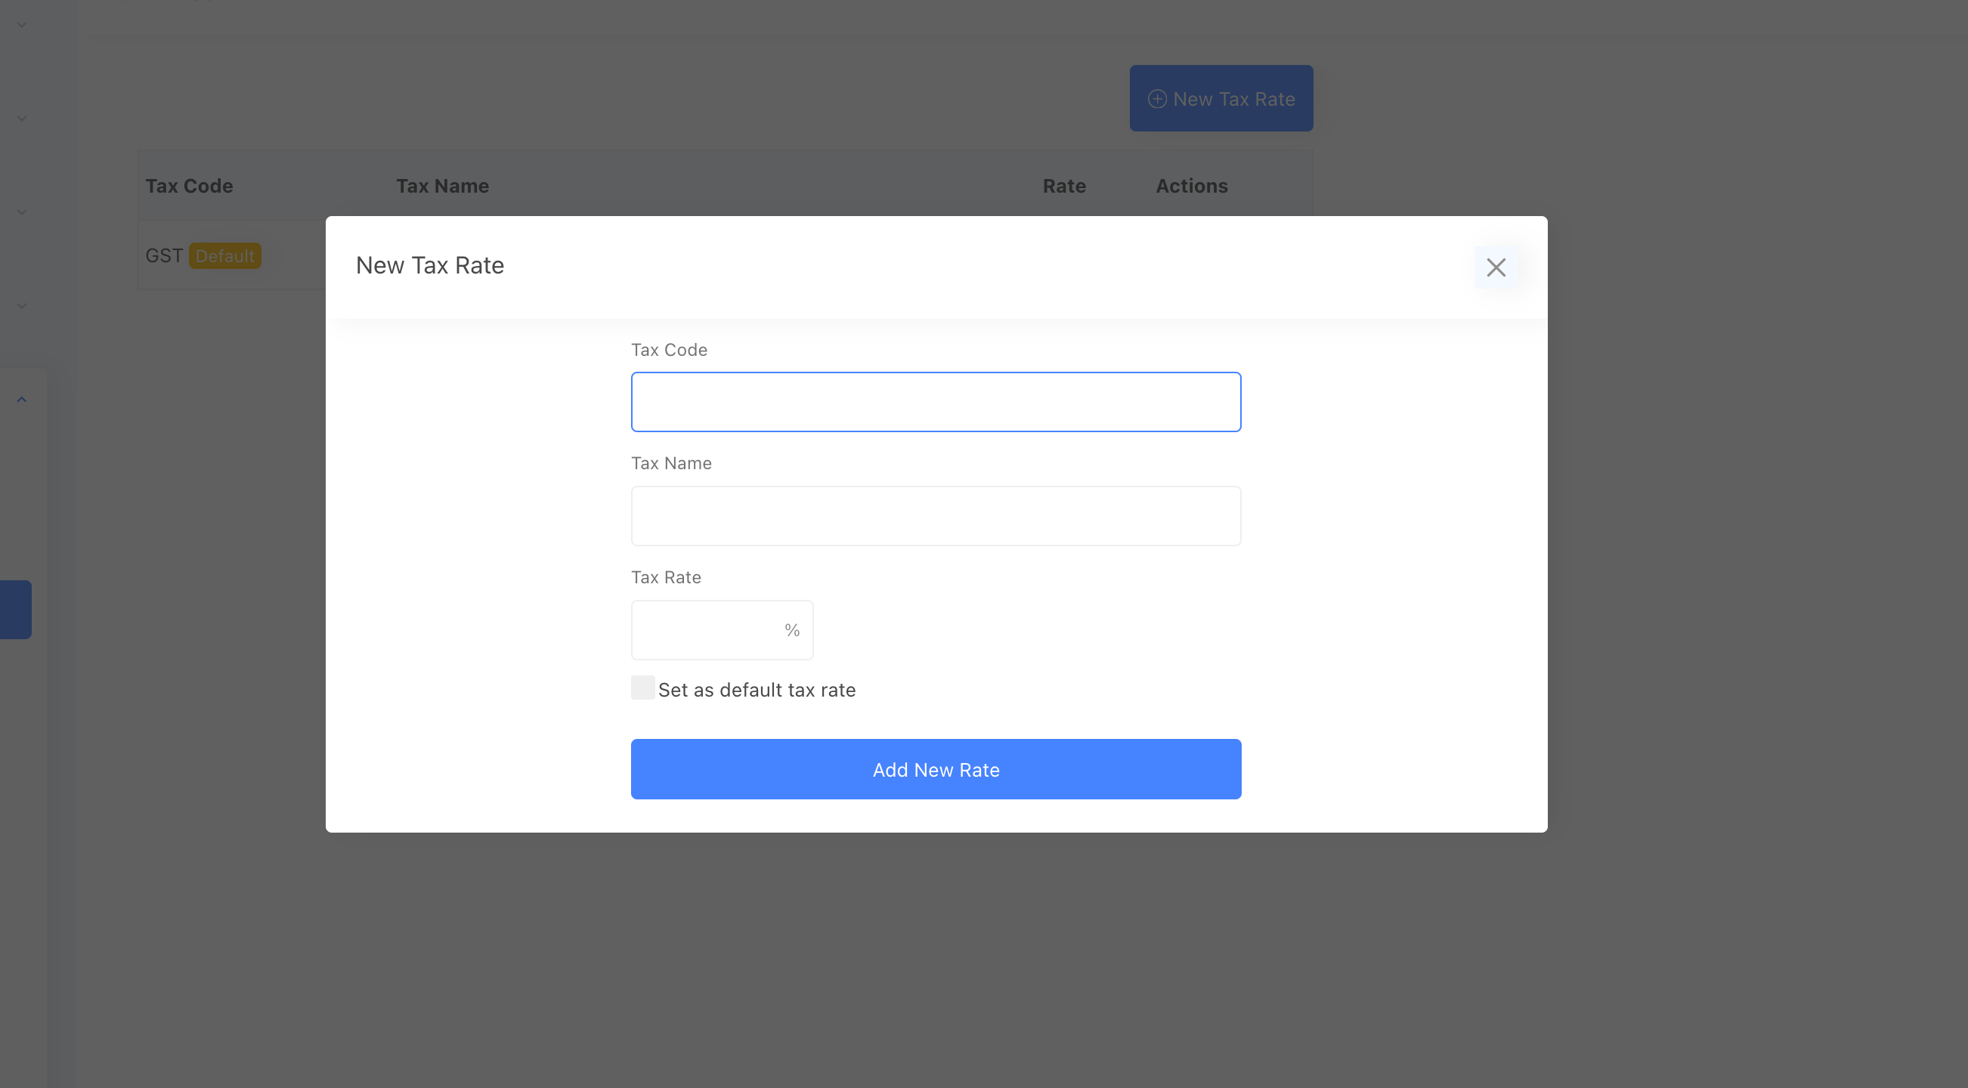
Task: Focus the Tax Code input field
Action: pyautogui.click(x=935, y=402)
